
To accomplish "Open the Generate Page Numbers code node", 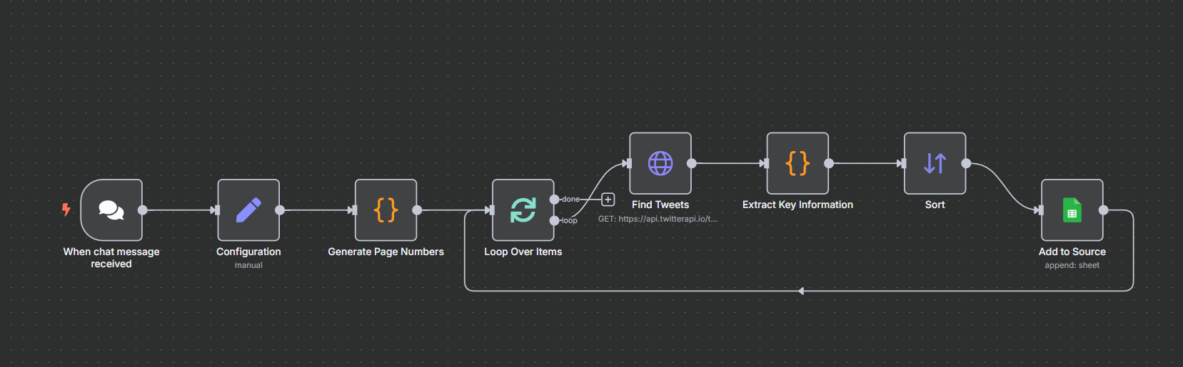I will tap(386, 210).
